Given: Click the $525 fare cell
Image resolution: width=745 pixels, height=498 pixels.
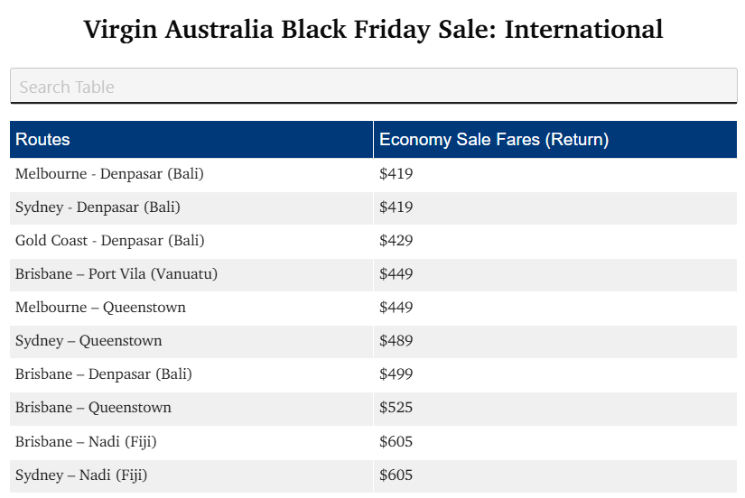Looking at the screenshot, I should (x=396, y=408).
